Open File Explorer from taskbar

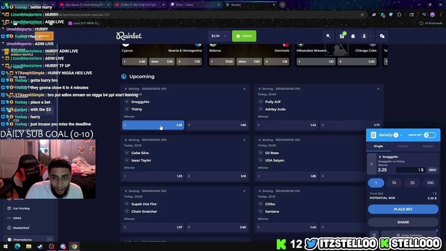coord(29,246)
